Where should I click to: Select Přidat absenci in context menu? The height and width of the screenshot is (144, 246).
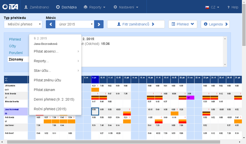46,51
